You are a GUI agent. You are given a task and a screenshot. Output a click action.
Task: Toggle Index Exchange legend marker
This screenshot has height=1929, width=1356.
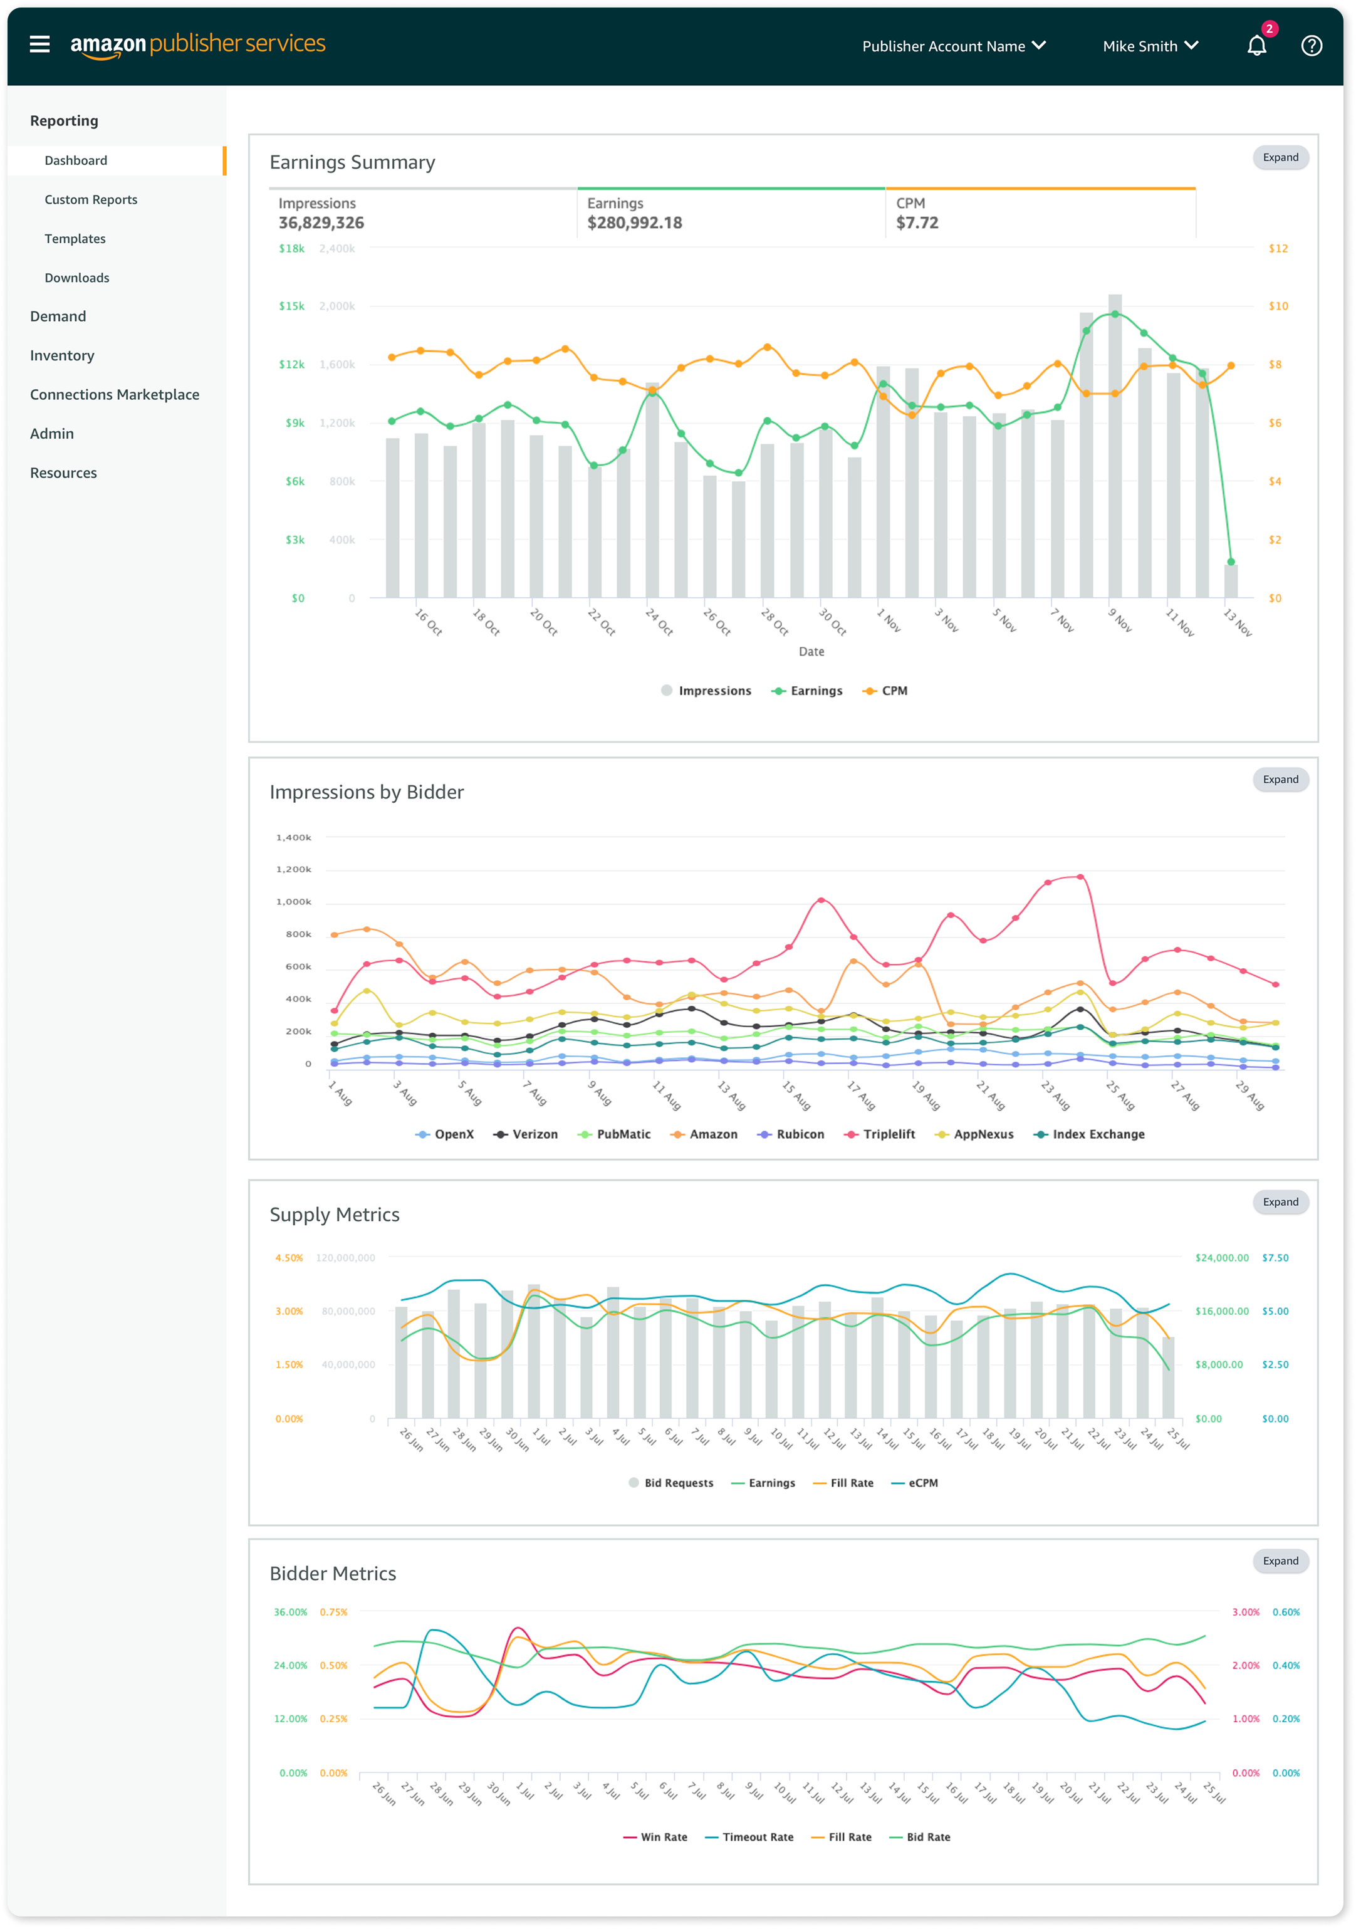pos(1041,1134)
